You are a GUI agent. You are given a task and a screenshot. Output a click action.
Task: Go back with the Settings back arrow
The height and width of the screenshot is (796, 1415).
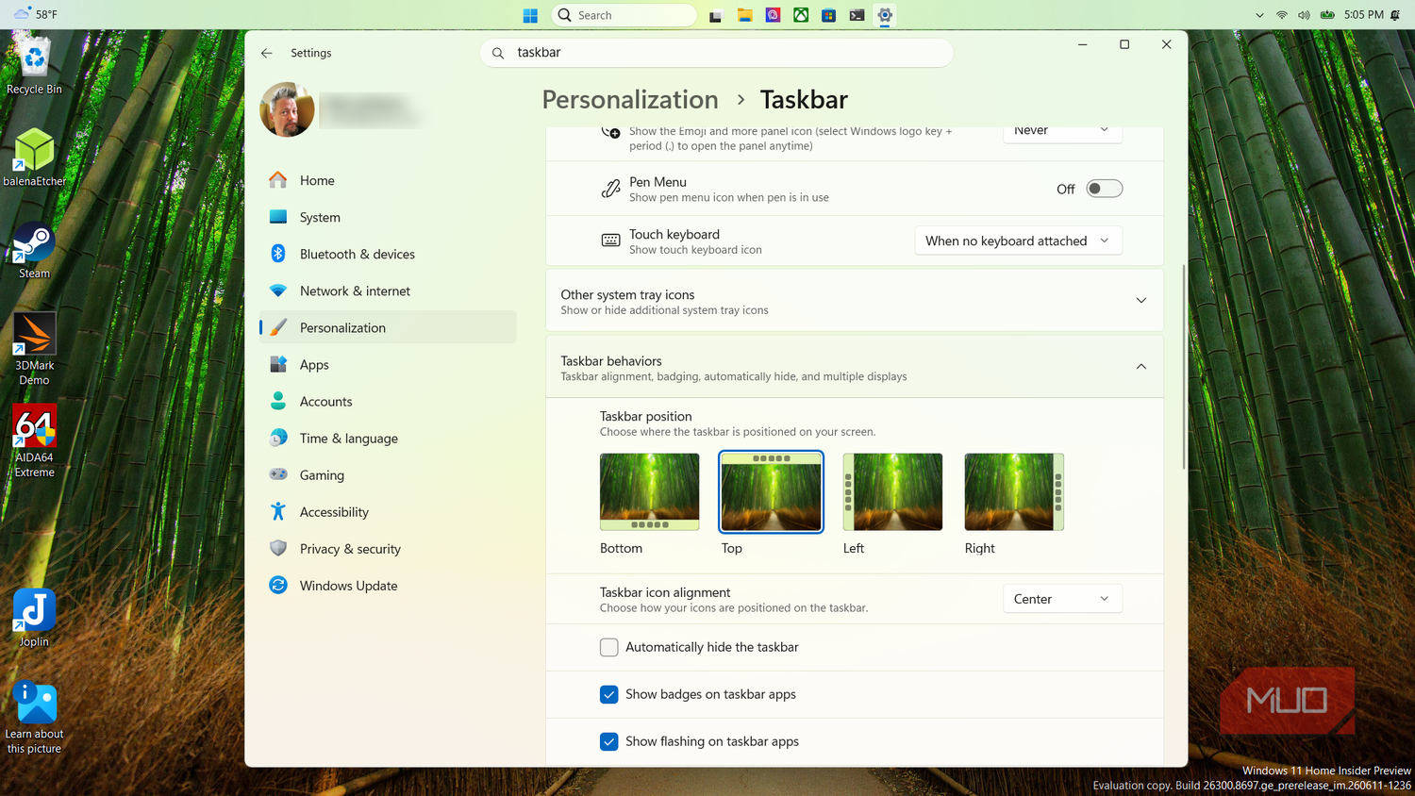tap(267, 53)
